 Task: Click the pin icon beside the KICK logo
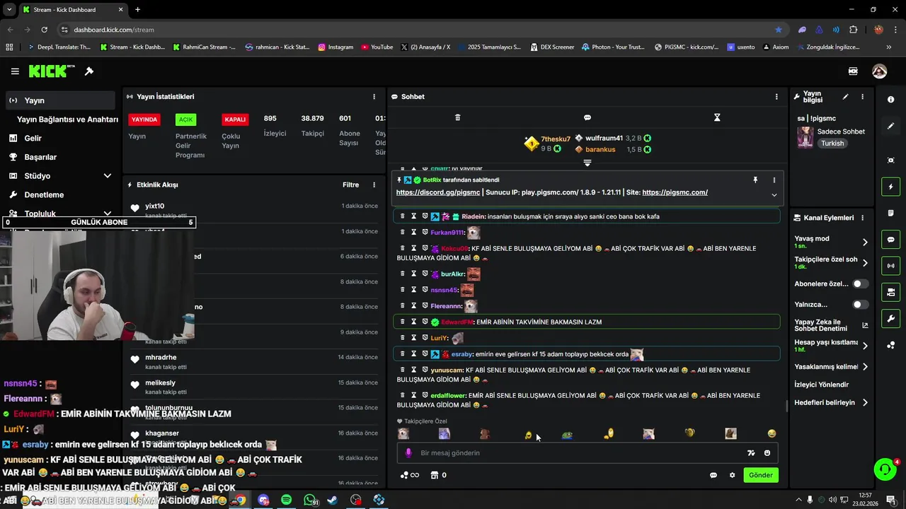pos(89,71)
